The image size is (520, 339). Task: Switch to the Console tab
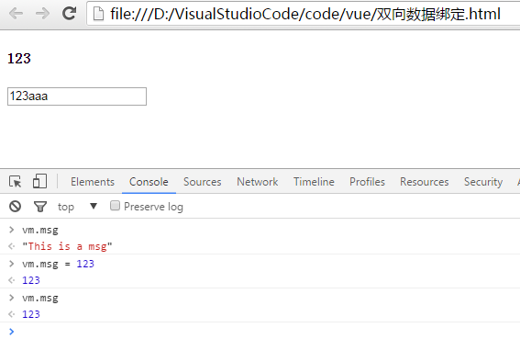[149, 182]
